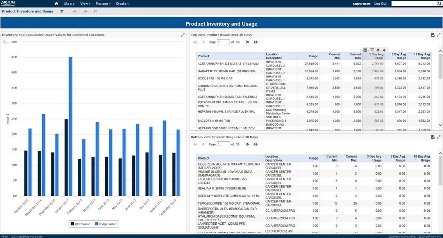The height and width of the screenshot is (238, 443).
Task: Sort 3 Day Avg Usage descending
Action: (384, 50)
